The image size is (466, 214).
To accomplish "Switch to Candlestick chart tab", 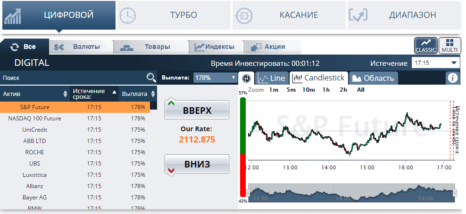I will pos(319,78).
